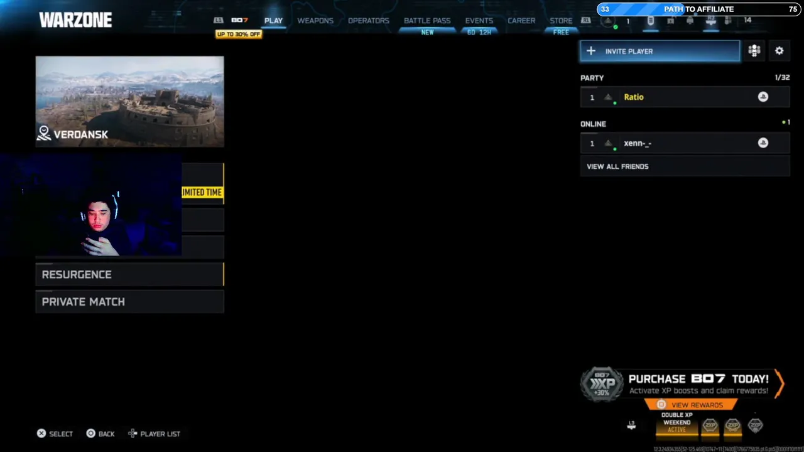
Task: Open the OPERATORS tab
Action: pyautogui.click(x=369, y=21)
